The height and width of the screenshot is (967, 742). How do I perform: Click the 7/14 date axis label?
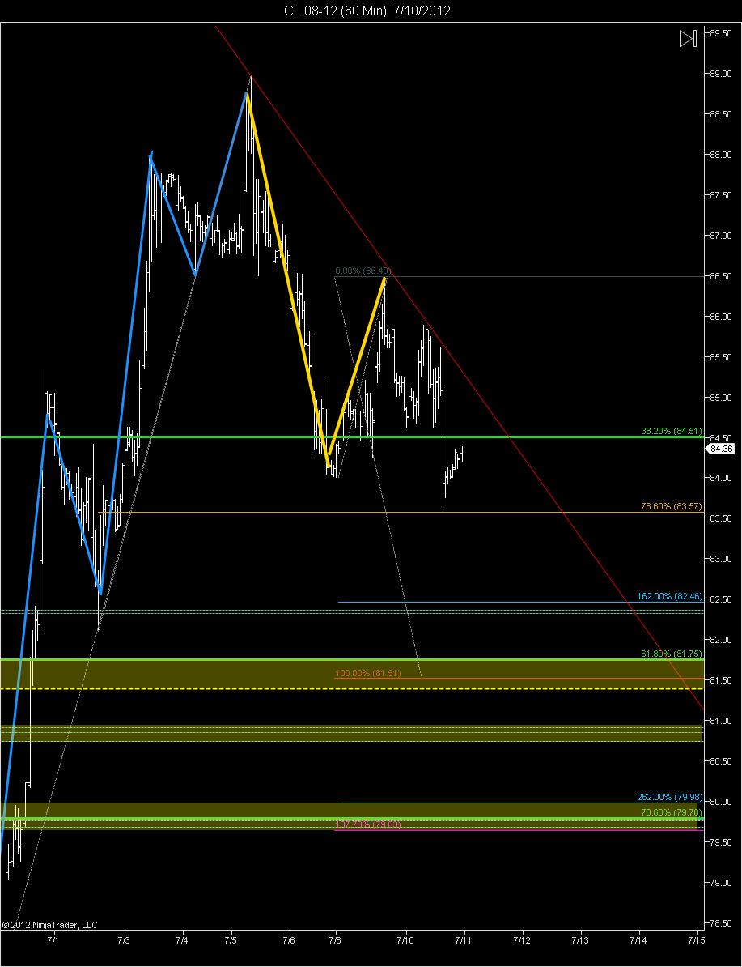click(x=639, y=939)
